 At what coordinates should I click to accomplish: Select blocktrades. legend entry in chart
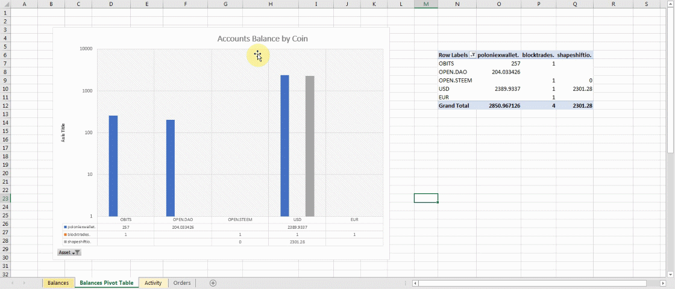pos(77,234)
